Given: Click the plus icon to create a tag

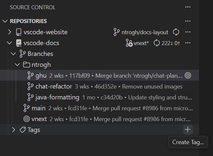Looking at the screenshot, I should pyautogui.click(x=188, y=130).
